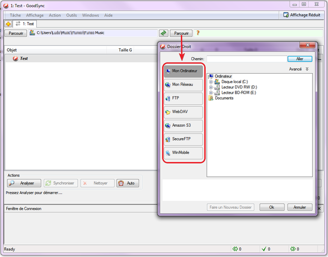Switch to Affichage Réduit view
328x257 pixels.
click(x=301, y=15)
